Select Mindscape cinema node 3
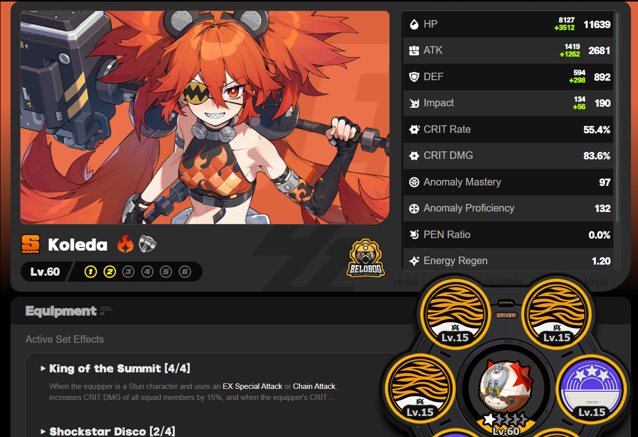 tap(128, 272)
